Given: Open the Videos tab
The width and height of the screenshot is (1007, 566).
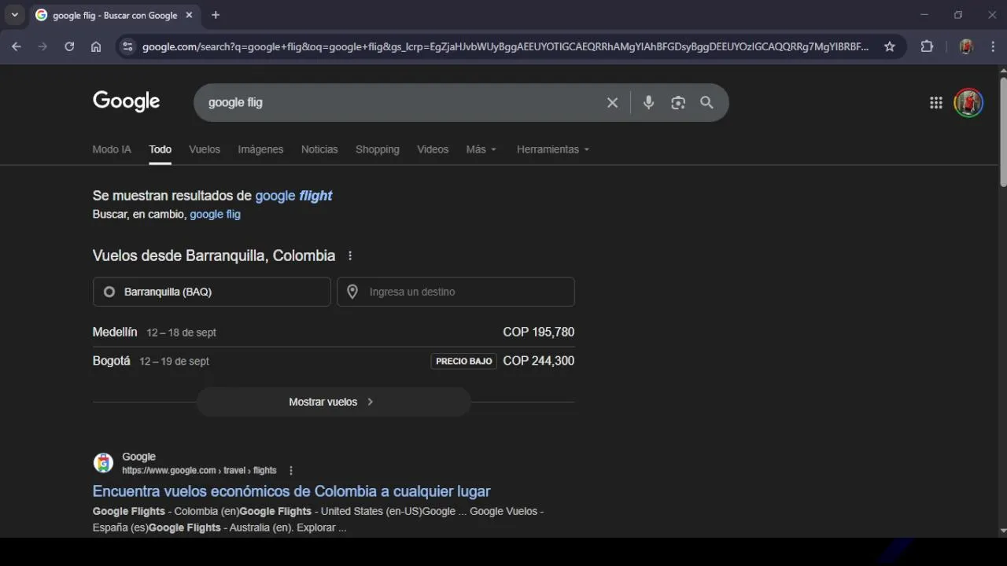Looking at the screenshot, I should click(x=433, y=149).
